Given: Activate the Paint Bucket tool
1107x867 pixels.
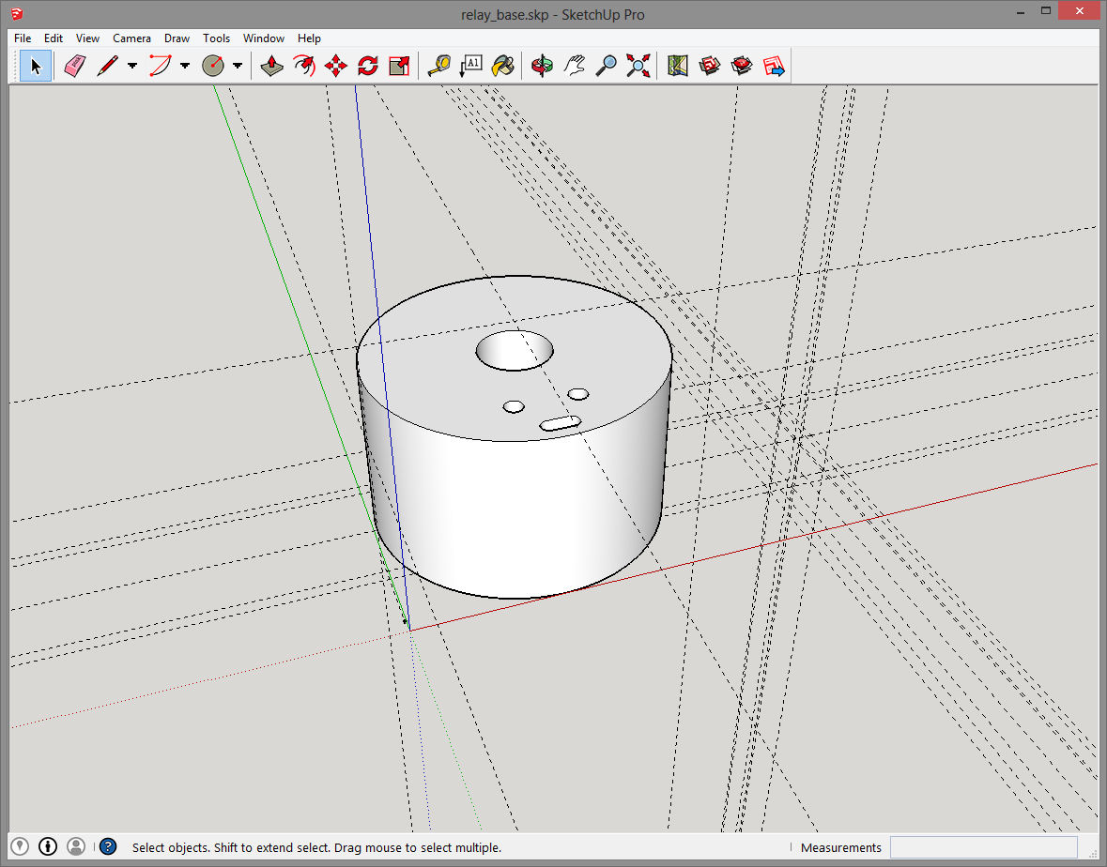Looking at the screenshot, I should pos(504,66).
